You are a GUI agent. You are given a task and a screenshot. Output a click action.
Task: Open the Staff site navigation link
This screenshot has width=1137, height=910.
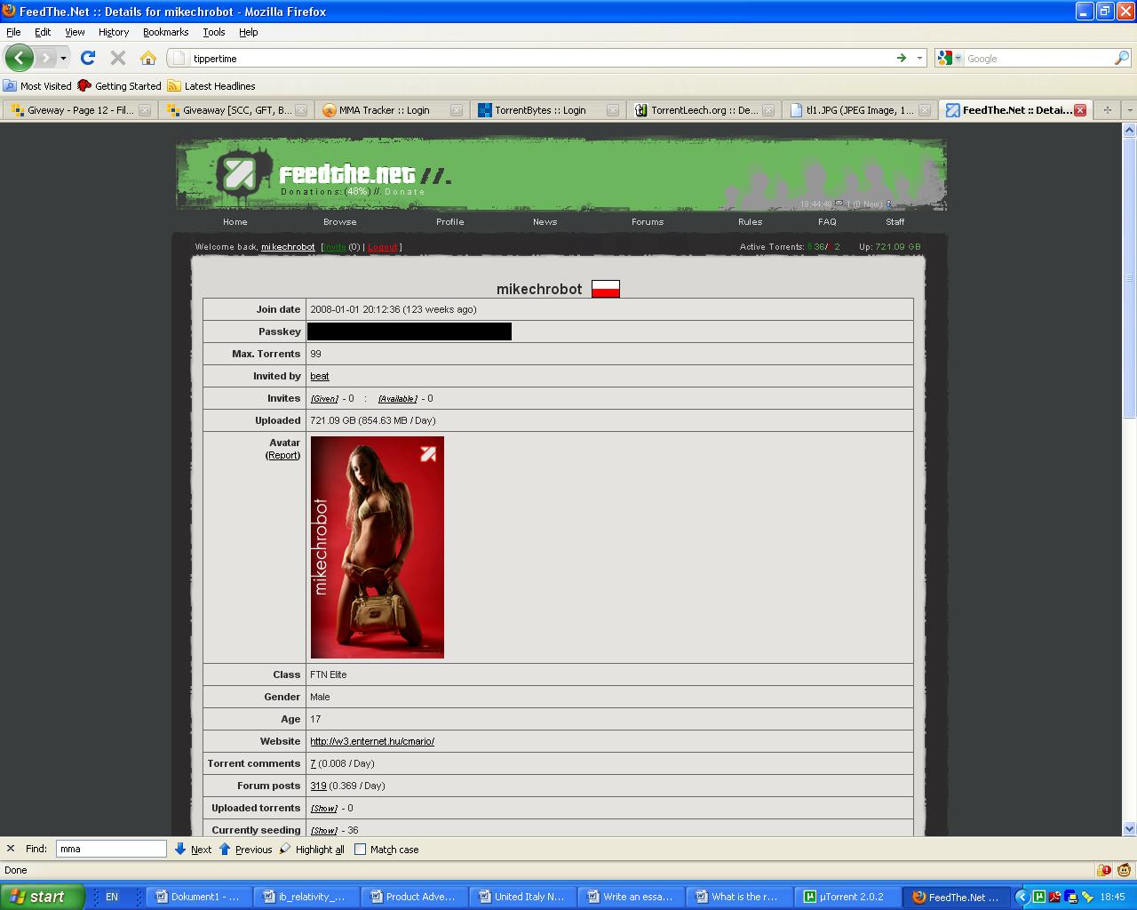pos(894,221)
